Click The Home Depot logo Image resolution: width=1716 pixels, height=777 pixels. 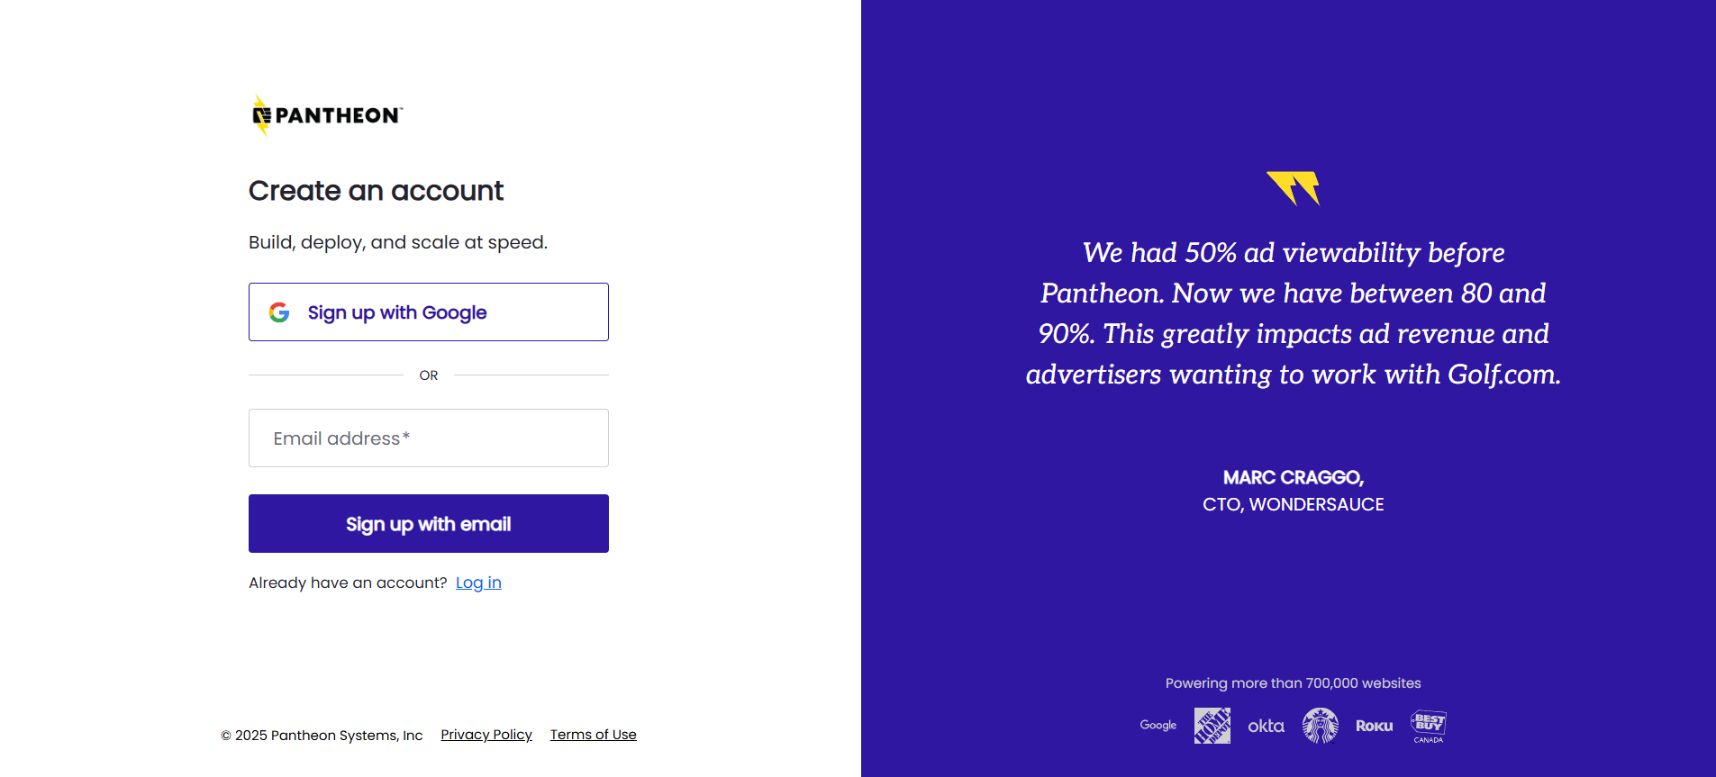1212,726
